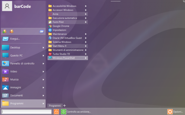Image resolution: width=185 pixels, height=115 pixels.
Task: Click the orange lock icon
Action: pyautogui.click(x=56, y=112)
